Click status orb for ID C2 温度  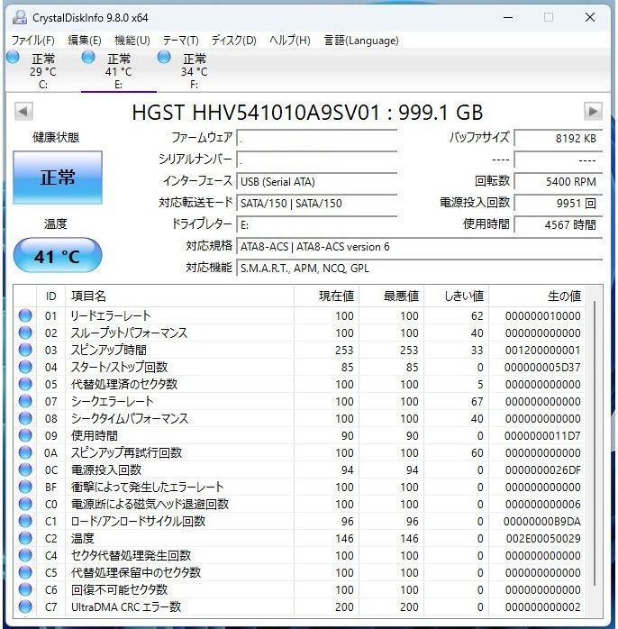(x=25, y=538)
